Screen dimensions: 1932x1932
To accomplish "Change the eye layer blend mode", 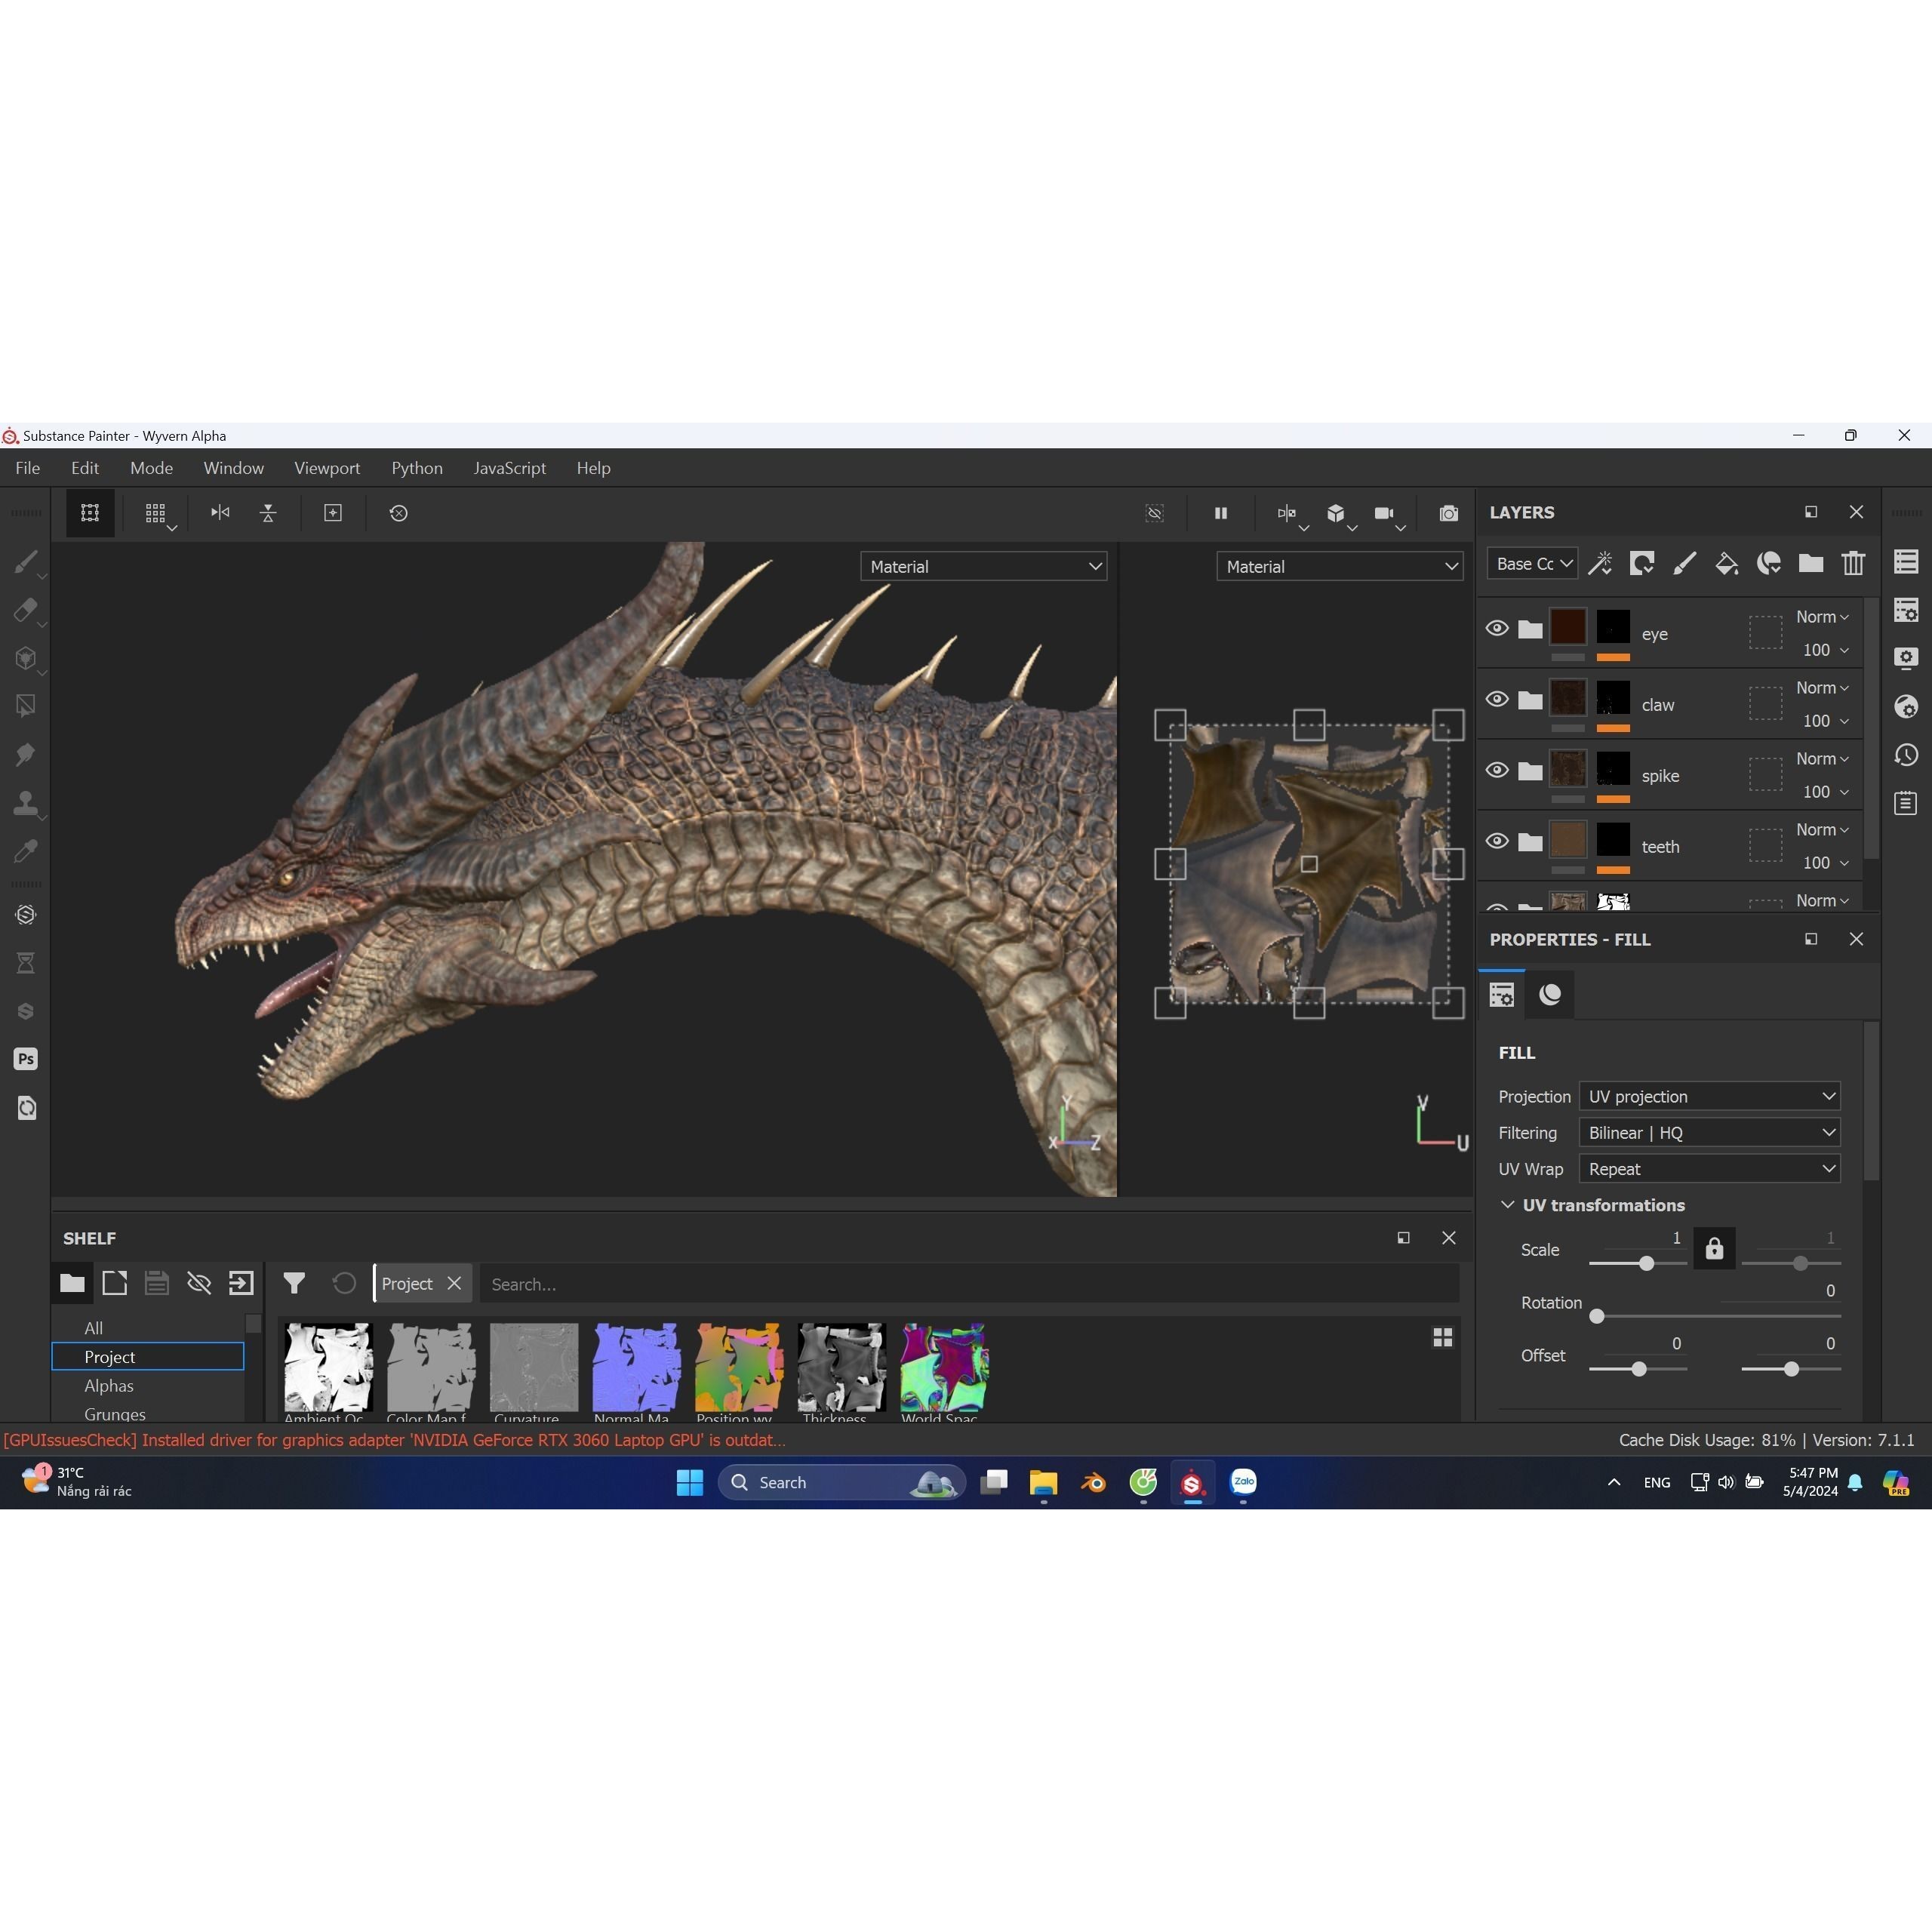I will point(1822,617).
